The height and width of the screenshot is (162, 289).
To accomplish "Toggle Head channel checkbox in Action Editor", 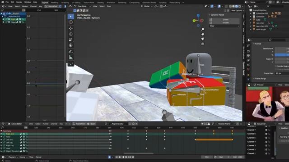I will pos(24,148).
